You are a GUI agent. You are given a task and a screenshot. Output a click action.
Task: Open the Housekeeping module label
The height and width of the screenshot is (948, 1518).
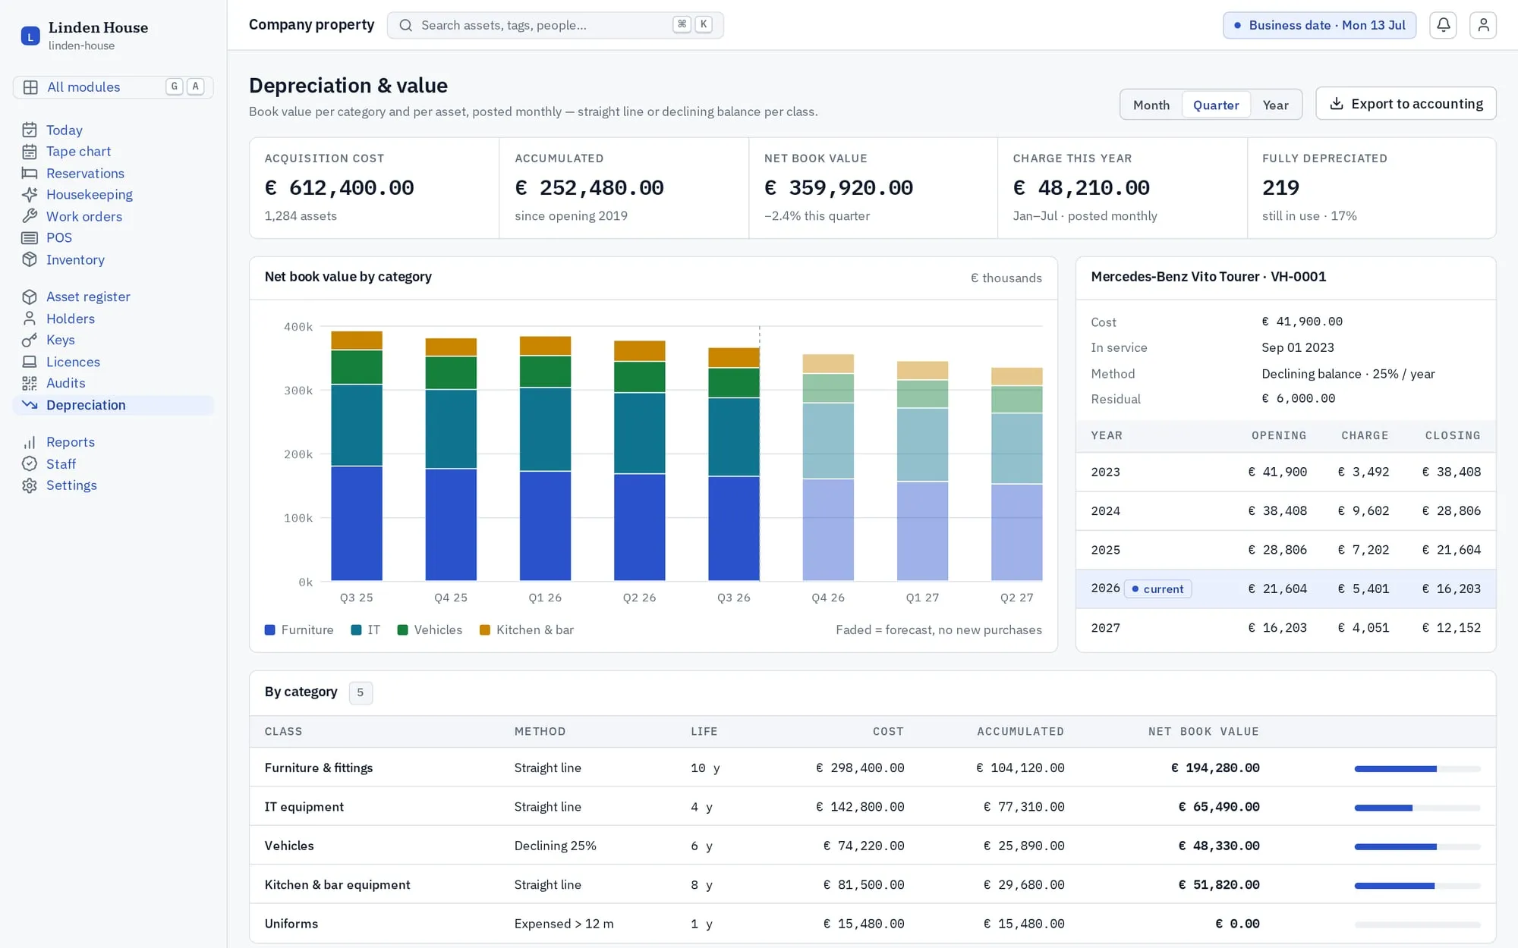(x=90, y=195)
